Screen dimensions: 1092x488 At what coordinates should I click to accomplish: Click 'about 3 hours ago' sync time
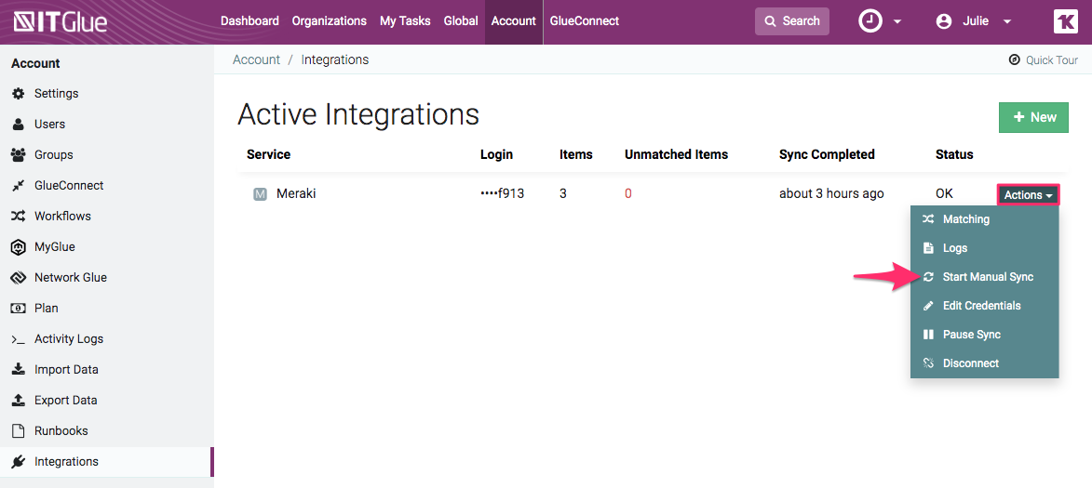click(x=831, y=194)
